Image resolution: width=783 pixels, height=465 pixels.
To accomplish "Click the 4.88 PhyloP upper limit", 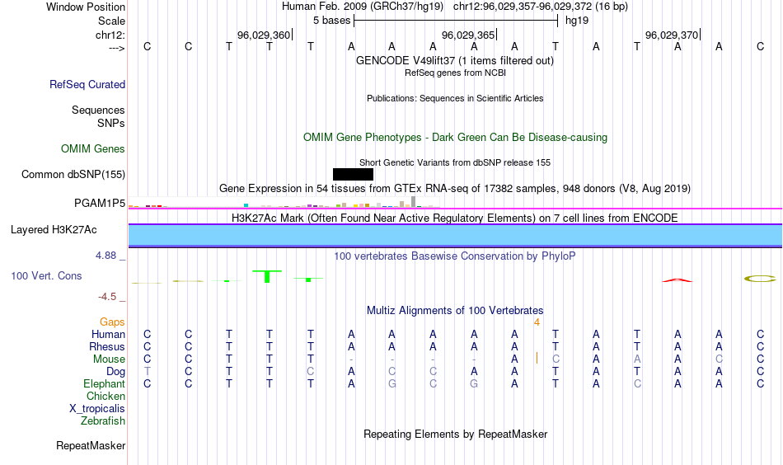I will click(105, 256).
